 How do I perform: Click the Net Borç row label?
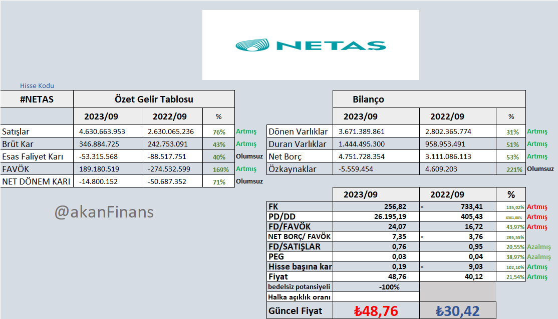pyautogui.click(x=300, y=156)
